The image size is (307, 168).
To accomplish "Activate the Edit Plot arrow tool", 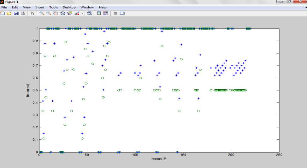I will [x=33, y=14].
